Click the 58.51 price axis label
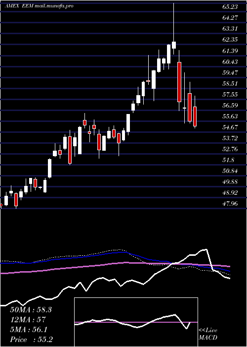247x347 pixels. (230, 83)
